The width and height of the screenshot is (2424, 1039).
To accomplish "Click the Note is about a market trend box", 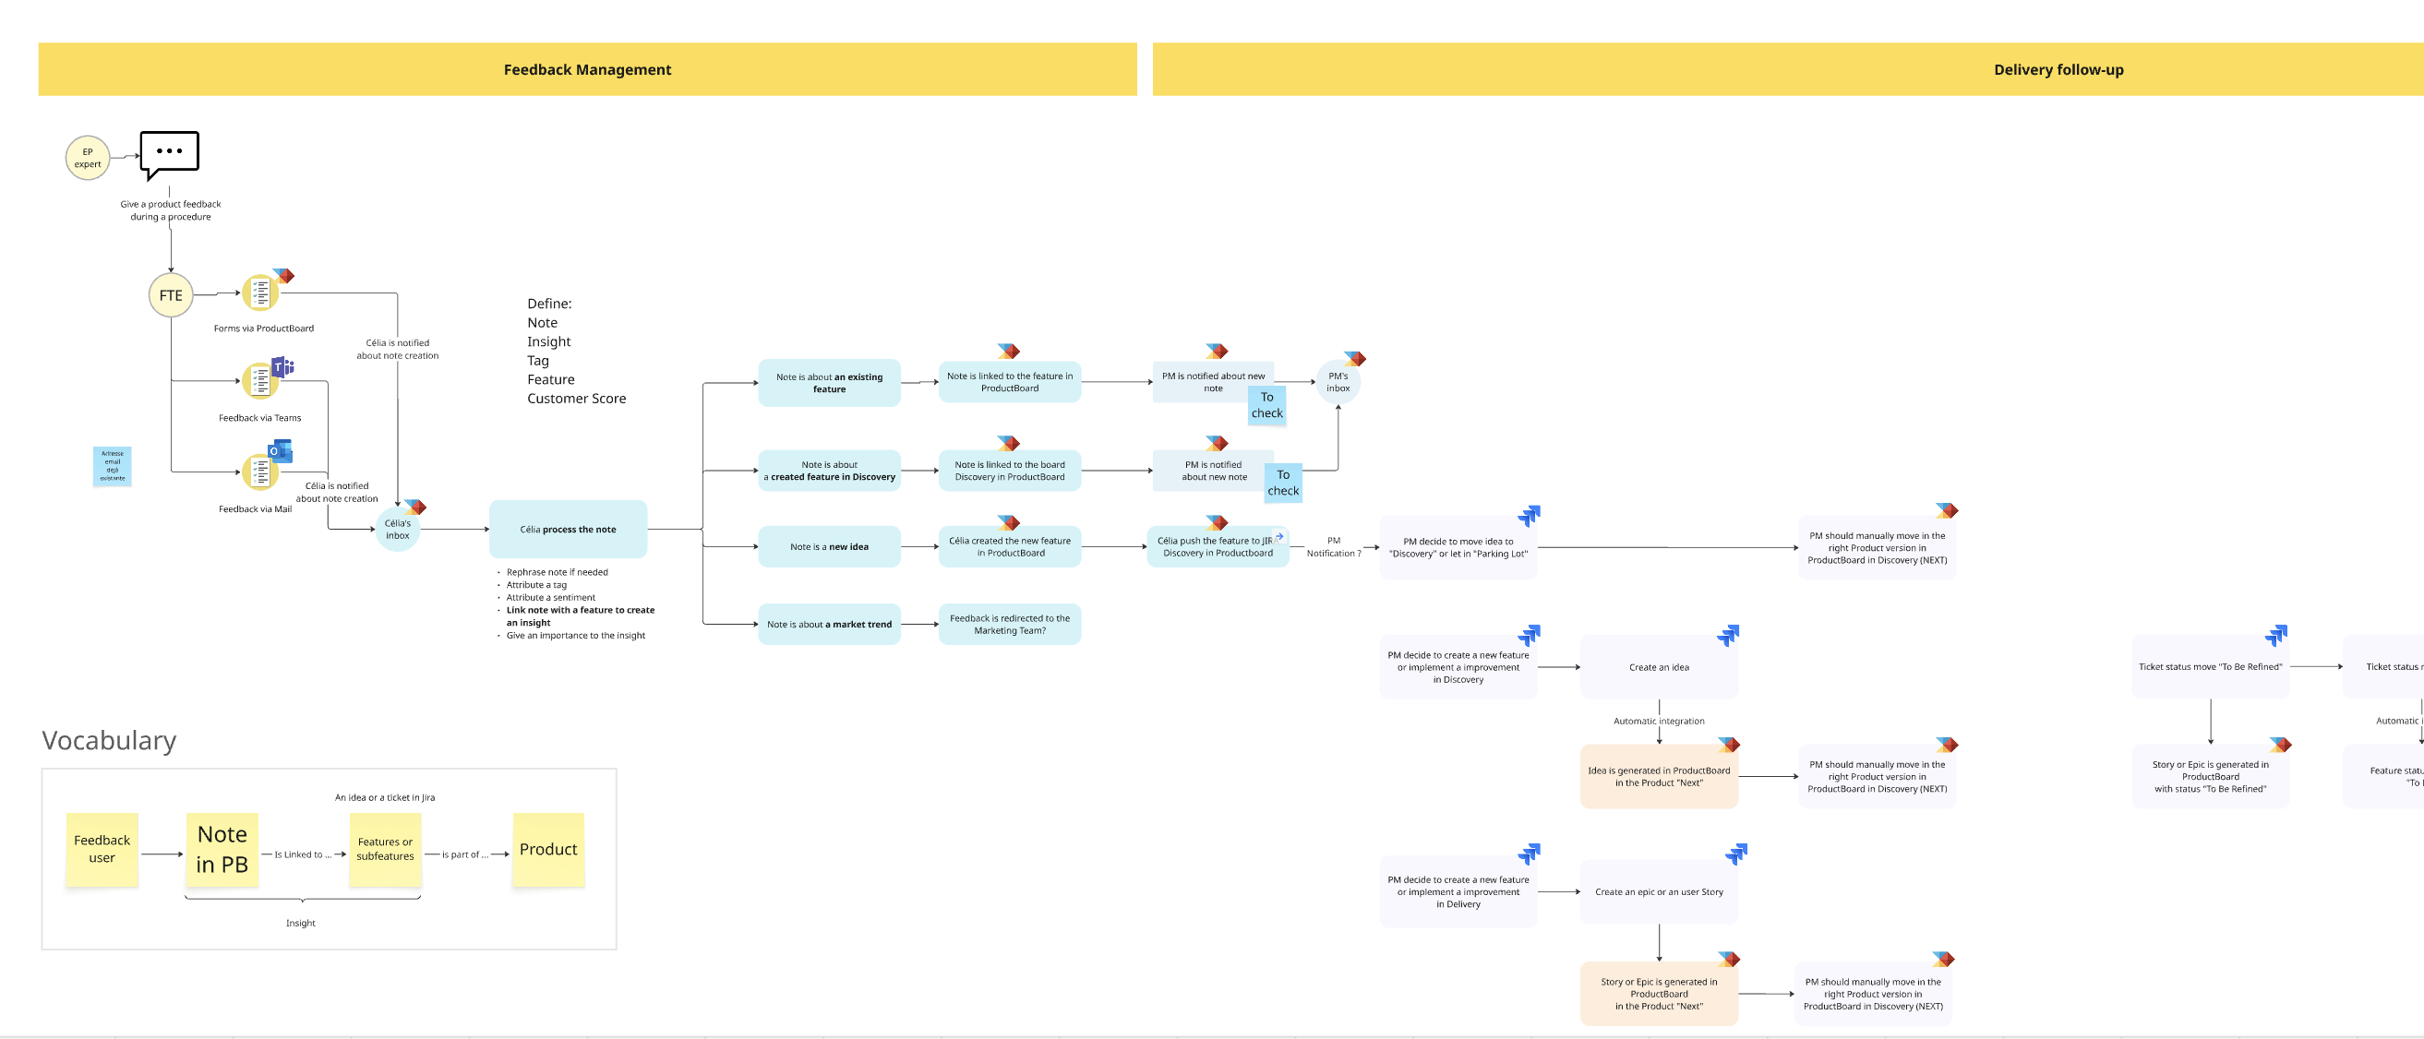I will coord(828,625).
